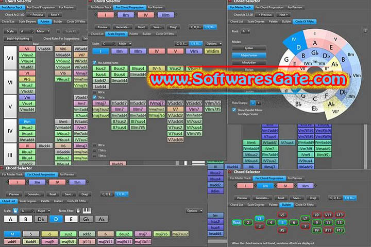Enable the No Added Note checkbox
The image size is (371, 247).
(x=95, y=63)
